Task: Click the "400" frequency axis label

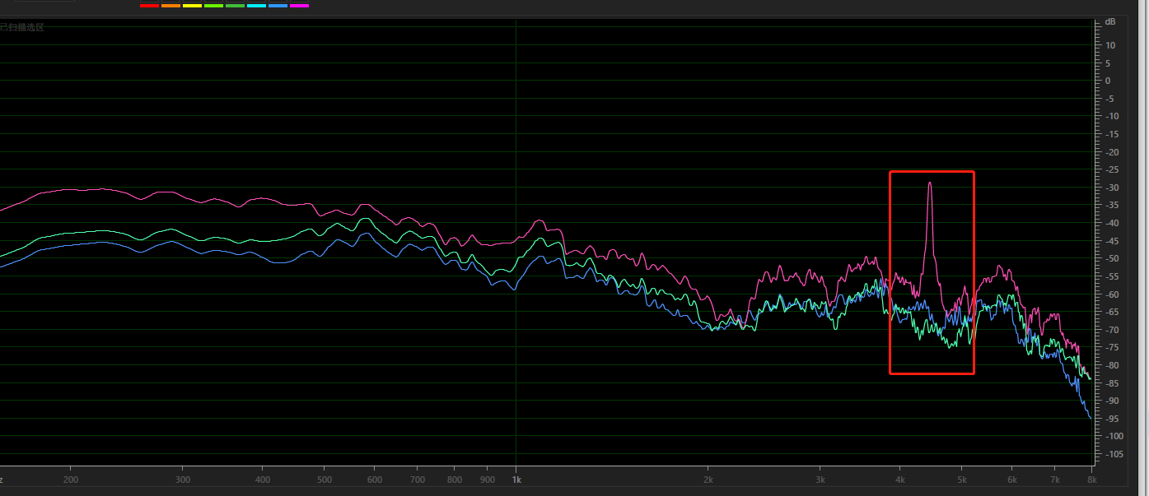Action: click(x=263, y=480)
